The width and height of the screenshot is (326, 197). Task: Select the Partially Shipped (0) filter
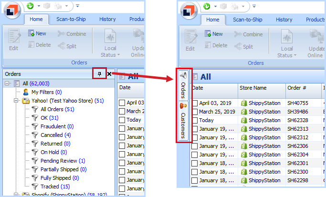pyautogui.click(x=59, y=169)
